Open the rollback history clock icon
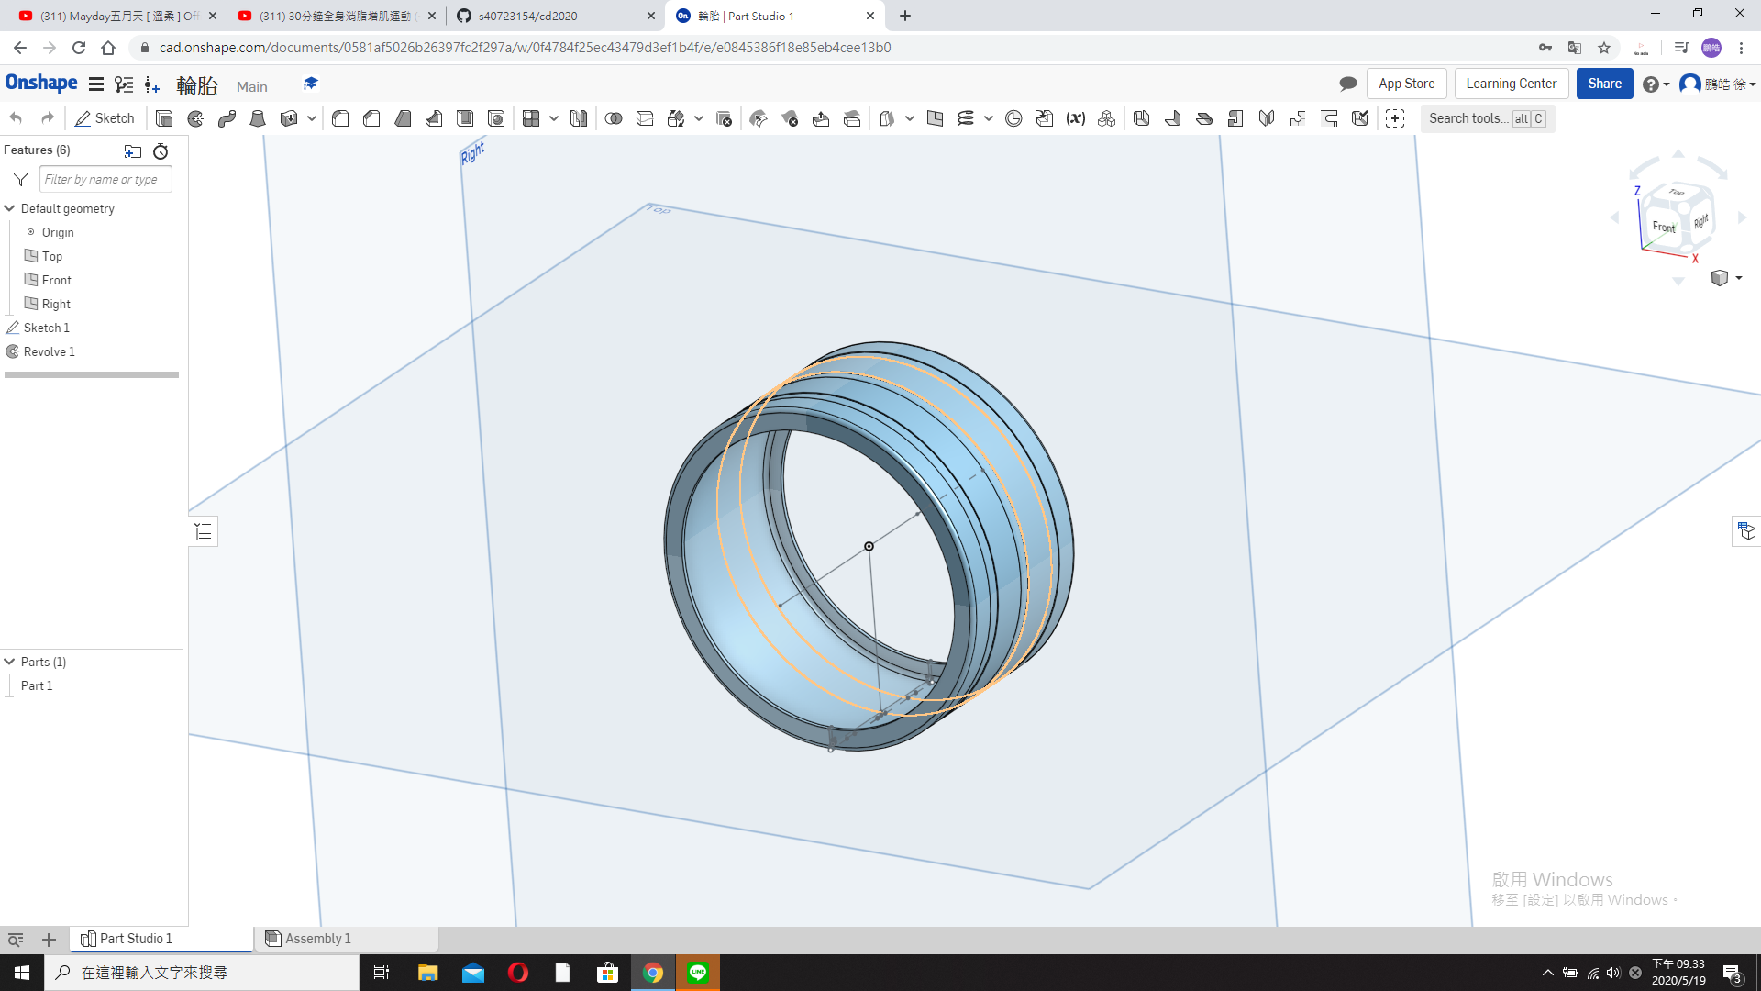Image resolution: width=1761 pixels, height=991 pixels. tap(161, 151)
